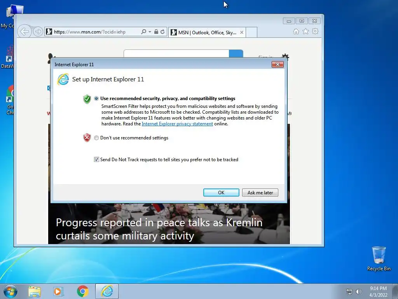This screenshot has height=299, width=398.
Task: Open a new blank tab
Action: [251, 32]
